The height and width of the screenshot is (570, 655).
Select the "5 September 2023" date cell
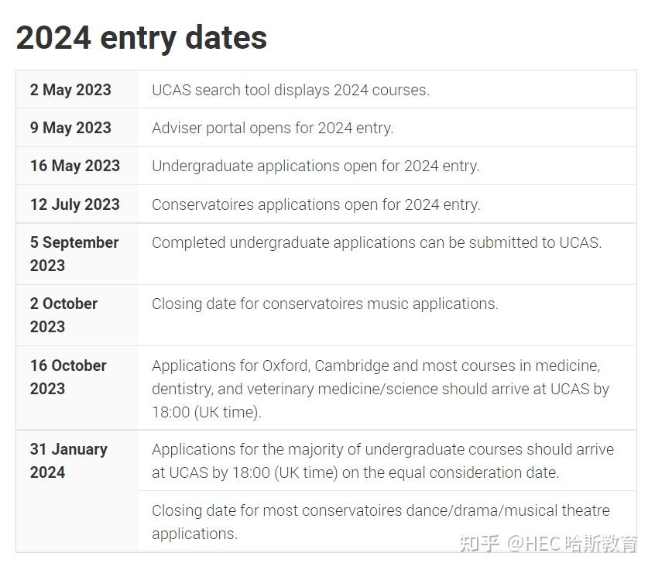[x=74, y=253]
